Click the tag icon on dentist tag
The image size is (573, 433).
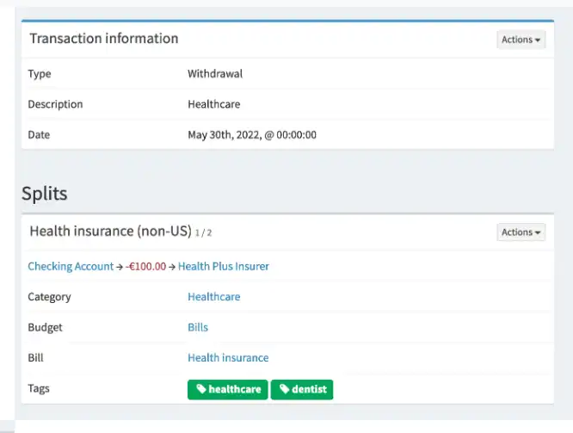(284, 390)
